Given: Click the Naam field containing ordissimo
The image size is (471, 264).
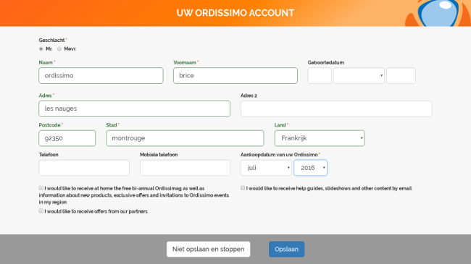Looking at the screenshot, I should 101,76.
